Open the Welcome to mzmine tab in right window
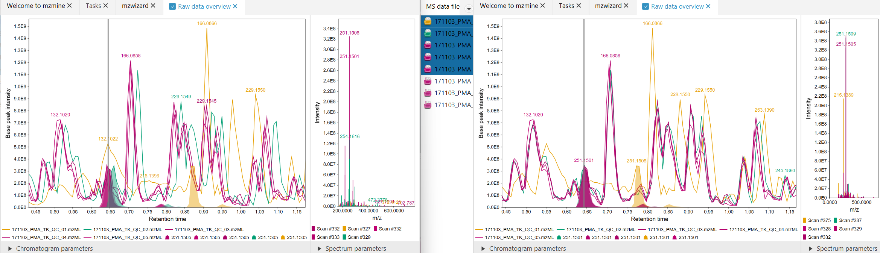Image resolution: width=880 pixels, height=253 pixels. point(509,6)
